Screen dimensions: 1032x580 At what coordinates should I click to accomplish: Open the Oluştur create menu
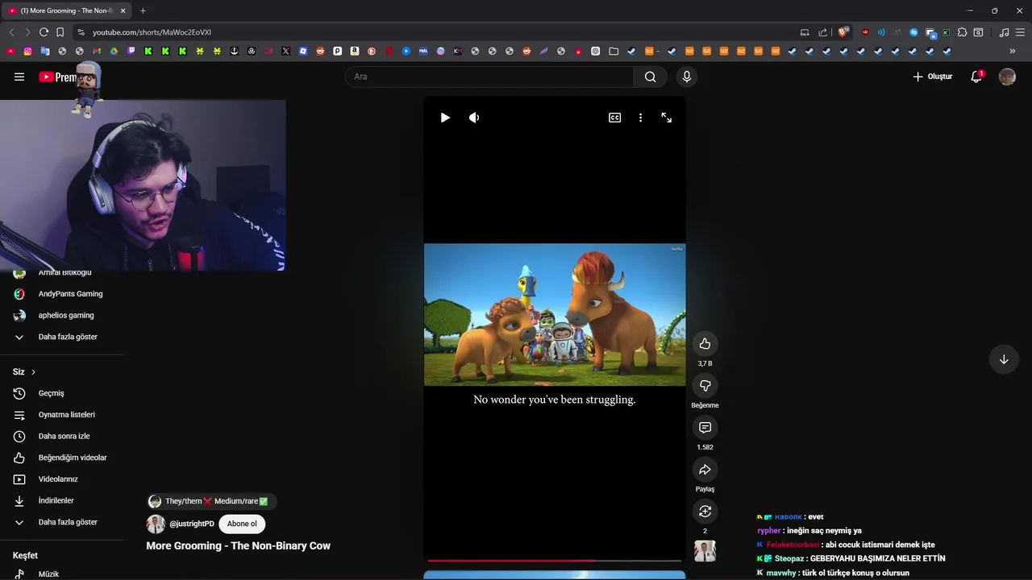click(932, 77)
